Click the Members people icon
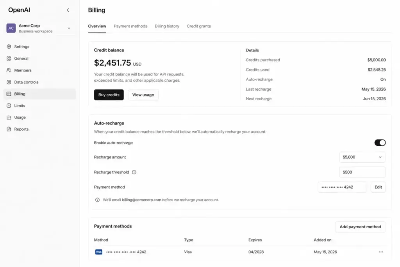The height and width of the screenshot is (267, 400). 9,70
